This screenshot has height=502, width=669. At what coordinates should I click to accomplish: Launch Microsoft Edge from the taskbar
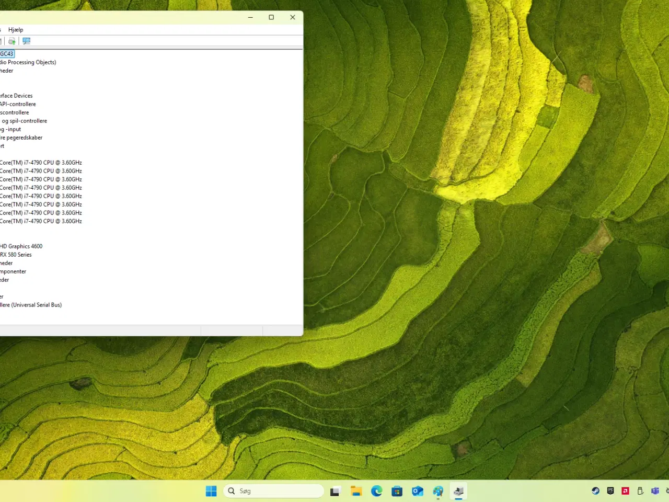click(376, 491)
